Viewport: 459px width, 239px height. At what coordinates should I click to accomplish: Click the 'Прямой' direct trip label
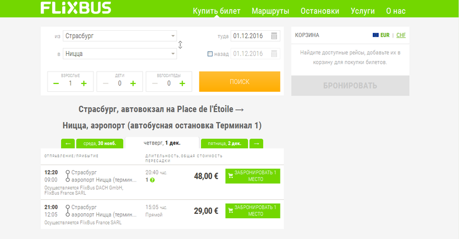click(x=154, y=215)
